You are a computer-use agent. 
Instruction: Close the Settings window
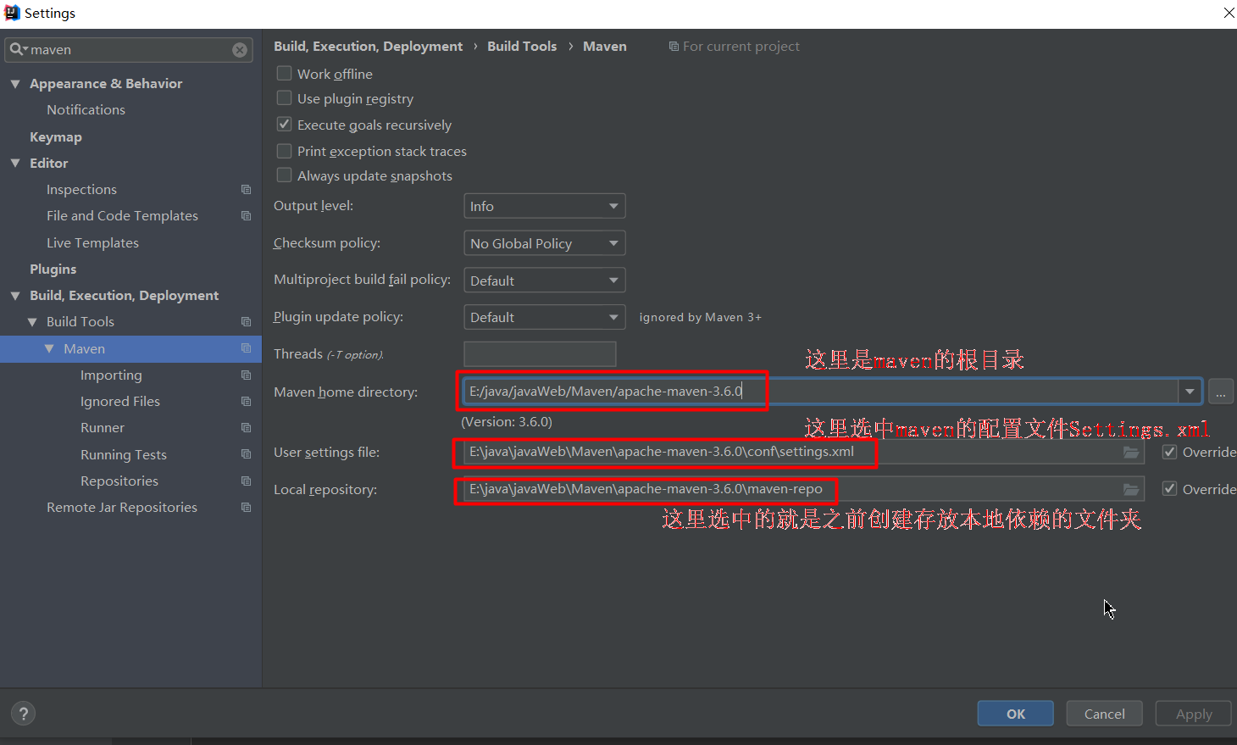tap(1229, 13)
